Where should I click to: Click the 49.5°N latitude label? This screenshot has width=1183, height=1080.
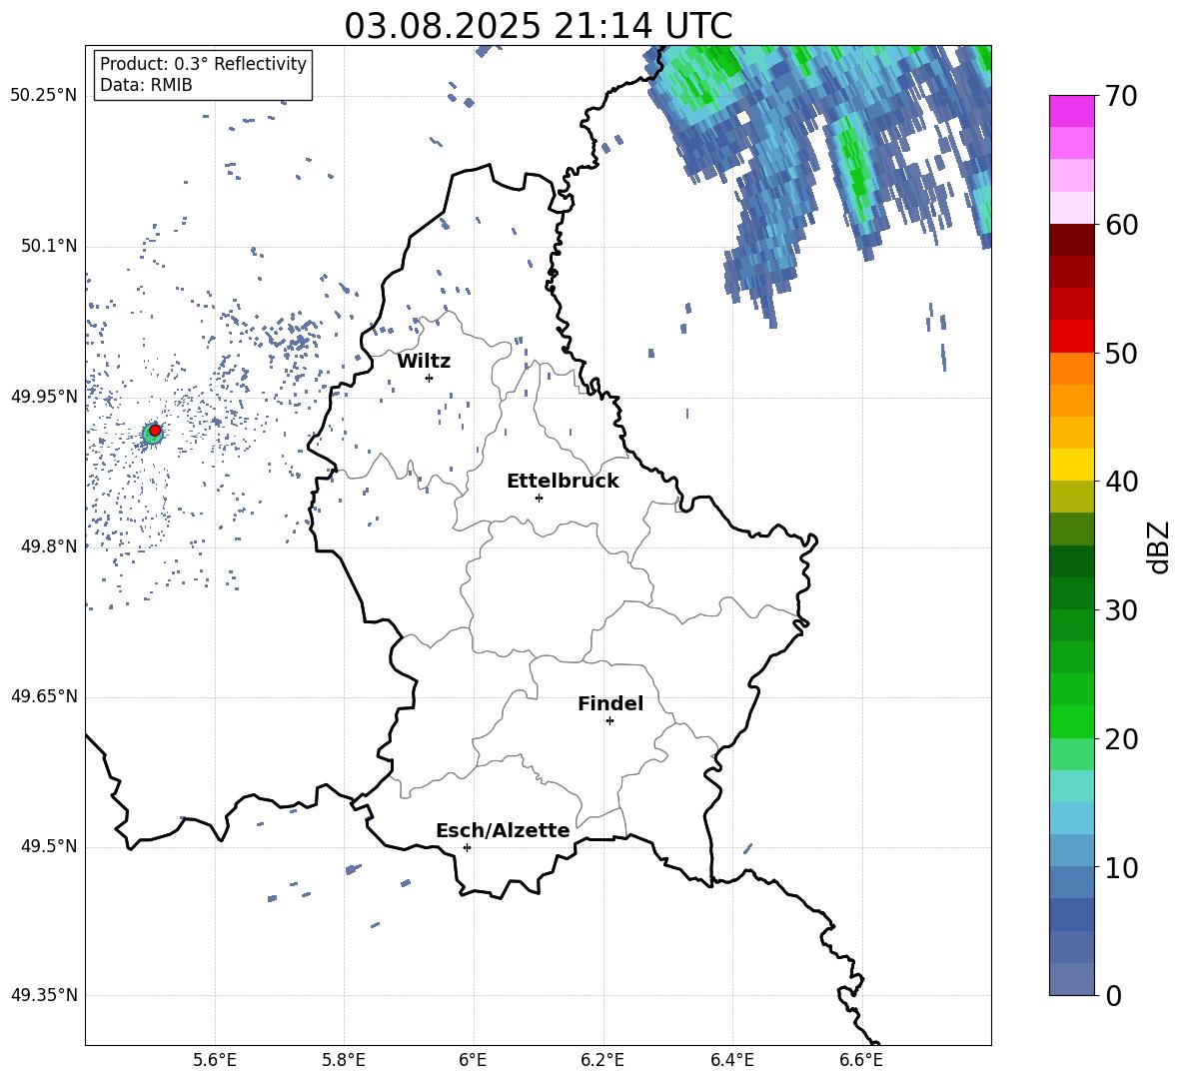tap(48, 846)
